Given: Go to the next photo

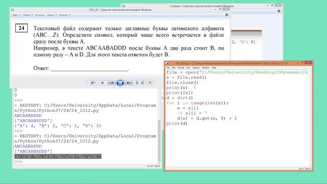Looking at the screenshot, I should pos(129,83).
